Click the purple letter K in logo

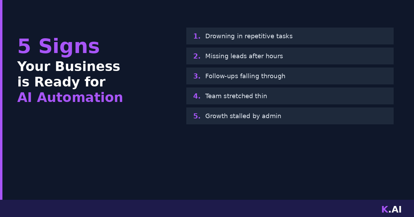[x=384, y=209]
